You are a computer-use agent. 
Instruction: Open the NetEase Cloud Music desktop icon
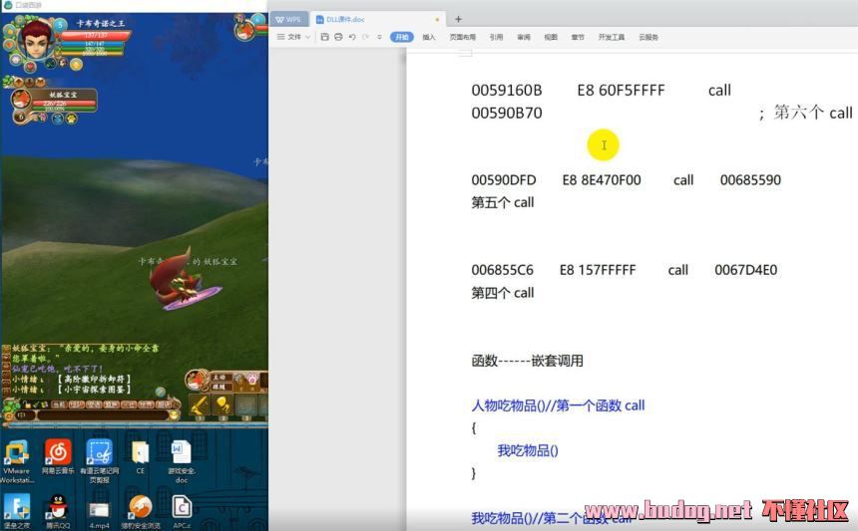tap(58, 453)
